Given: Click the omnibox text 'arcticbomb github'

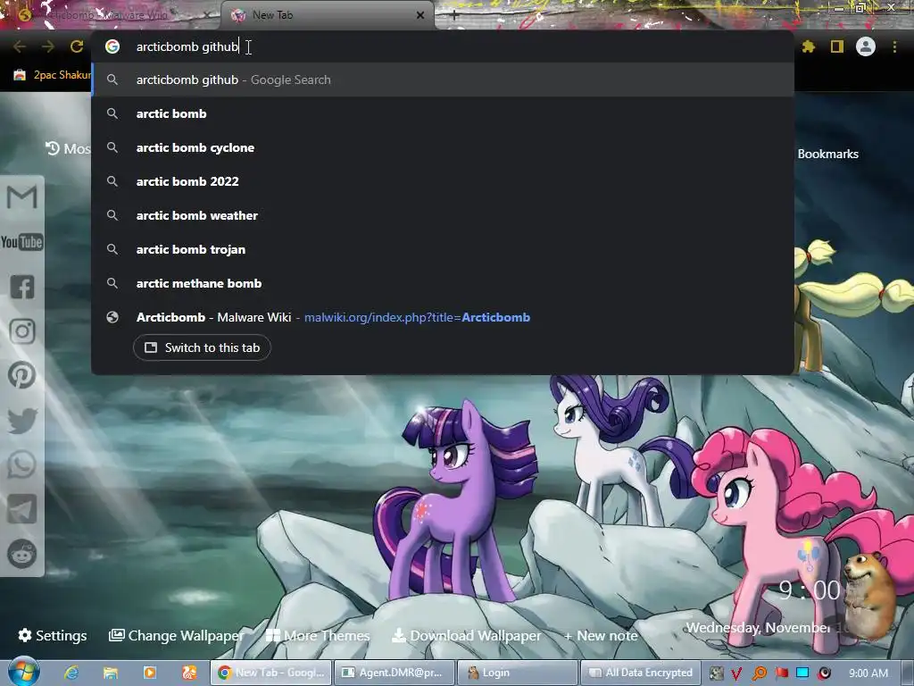Looking at the screenshot, I should click(x=187, y=46).
